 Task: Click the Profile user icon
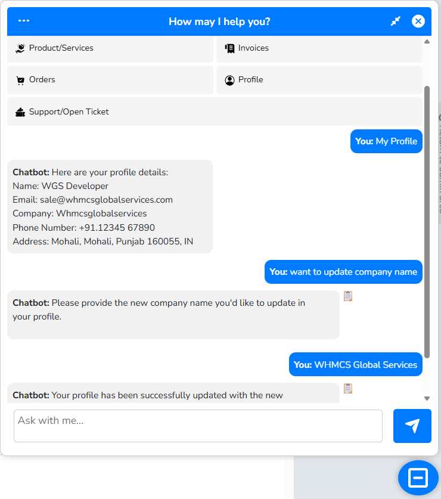click(x=229, y=80)
